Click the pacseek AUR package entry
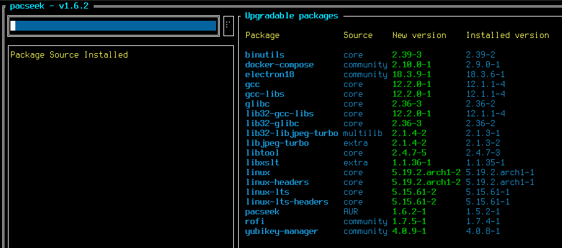Viewport: 562px width, 248px height. (262, 212)
